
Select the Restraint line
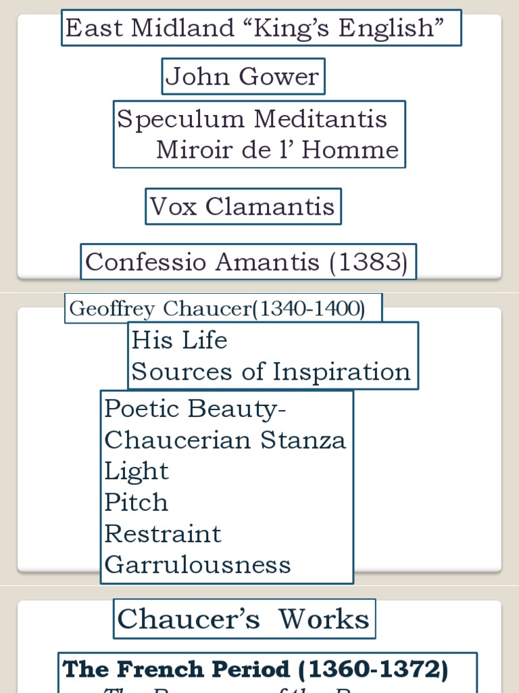[163, 533]
